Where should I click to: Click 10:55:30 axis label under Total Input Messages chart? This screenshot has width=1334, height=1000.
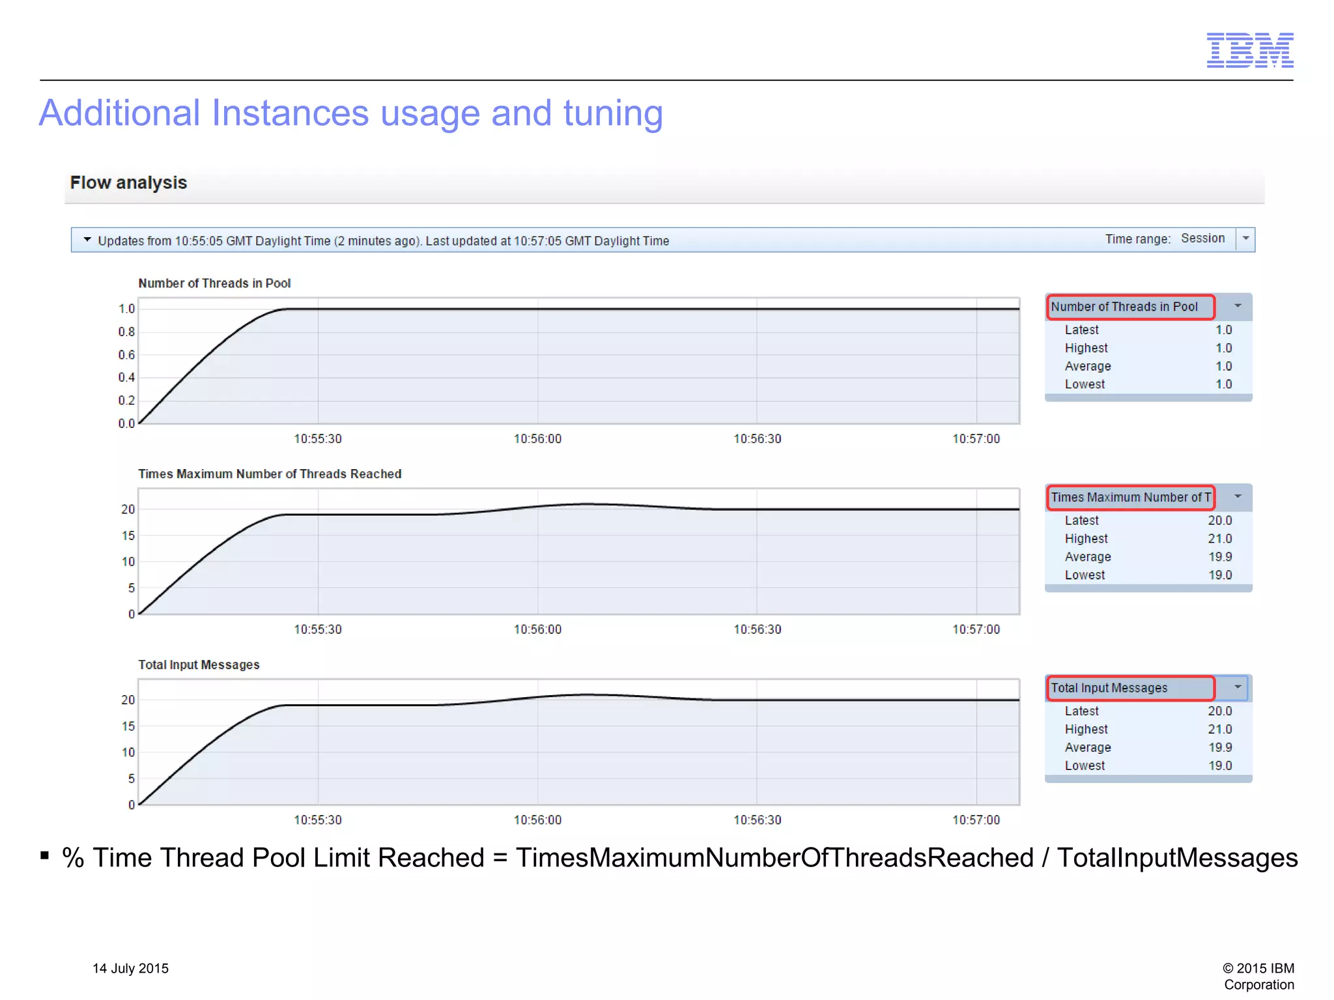318,820
